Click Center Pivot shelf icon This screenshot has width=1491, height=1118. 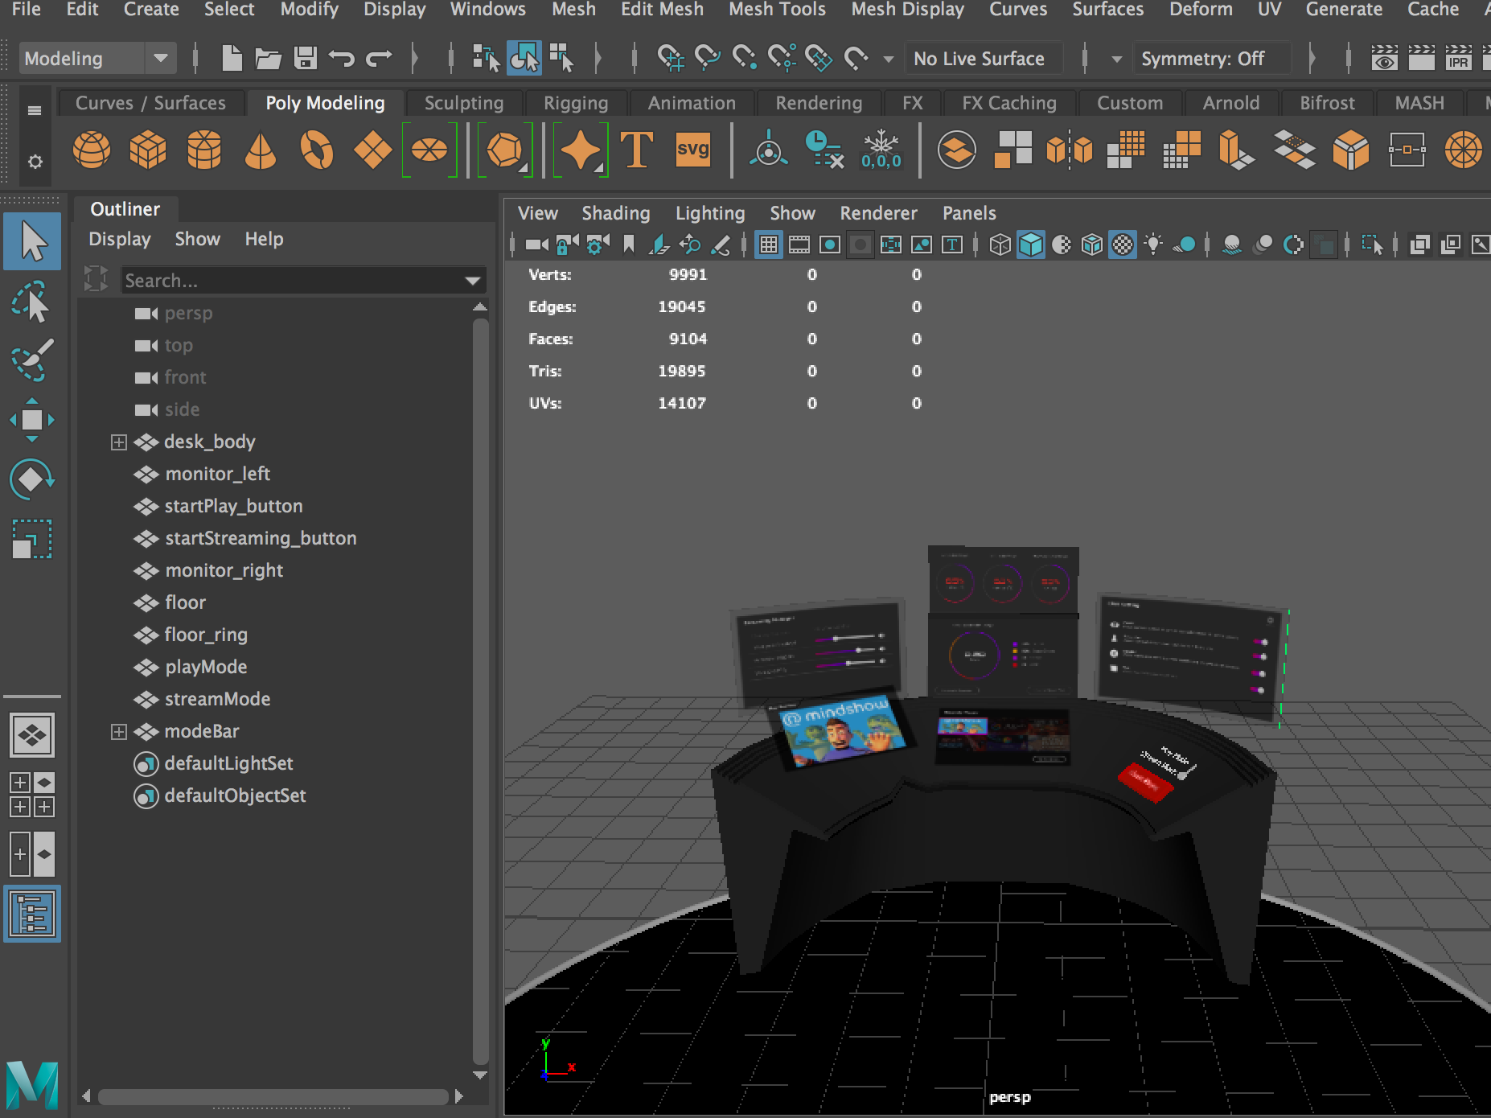click(x=769, y=150)
